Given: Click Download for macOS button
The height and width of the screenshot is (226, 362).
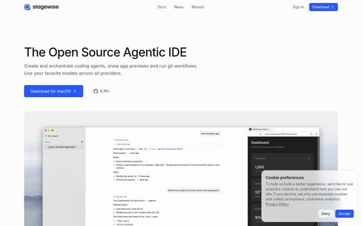Looking at the screenshot, I should tap(54, 91).
